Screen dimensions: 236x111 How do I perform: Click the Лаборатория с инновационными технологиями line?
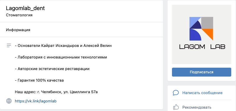click(x=61, y=57)
